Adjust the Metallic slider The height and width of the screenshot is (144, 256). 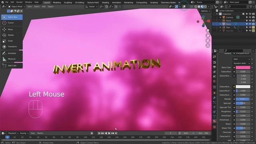pos(243,99)
